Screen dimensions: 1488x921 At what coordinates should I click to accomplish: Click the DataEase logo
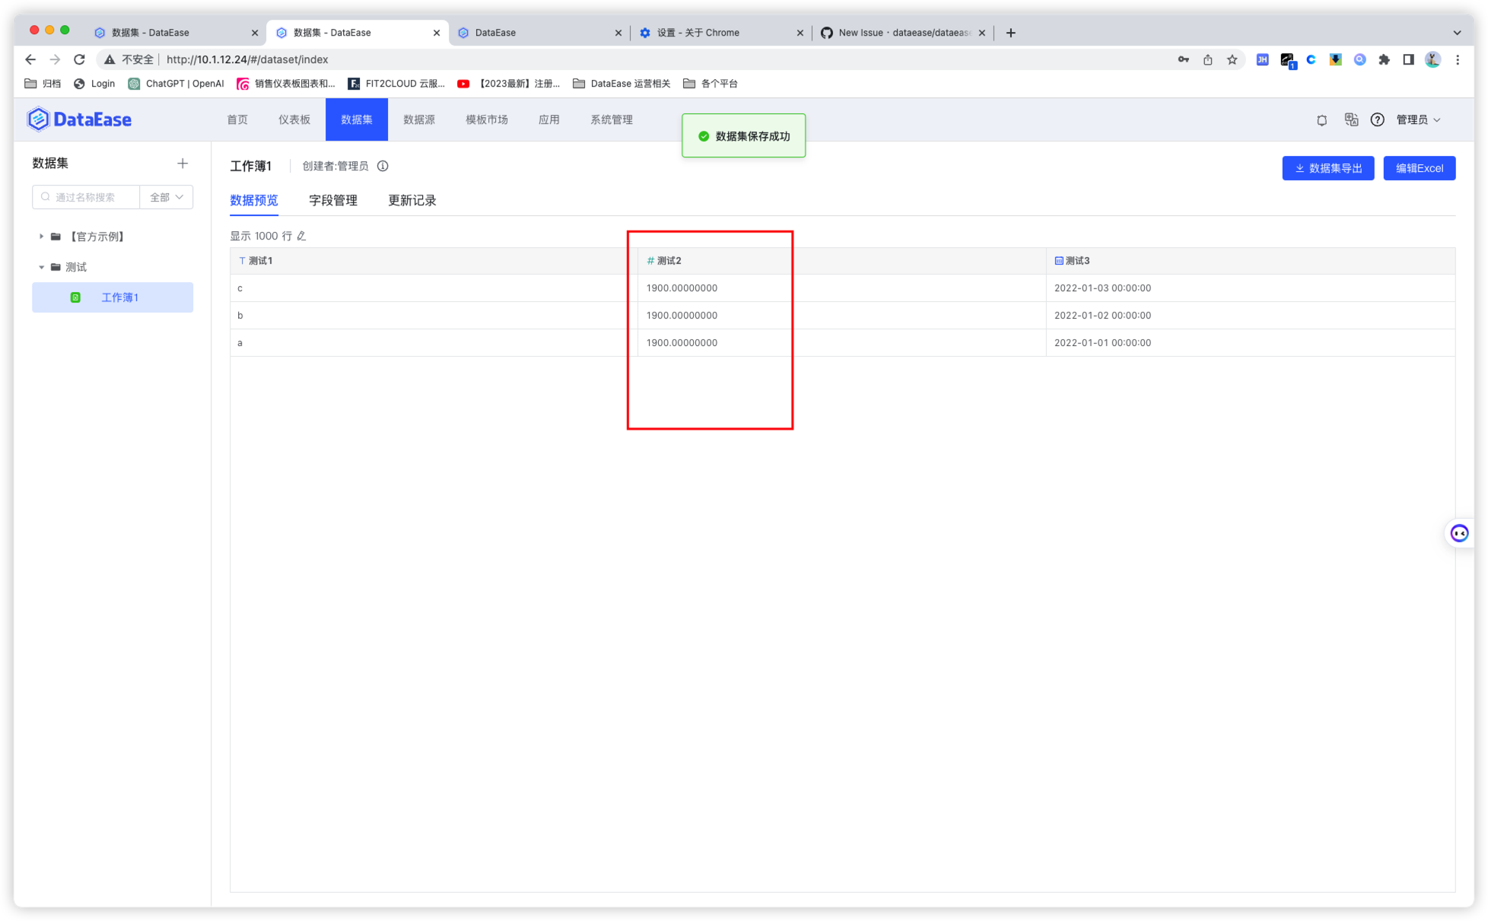click(78, 119)
